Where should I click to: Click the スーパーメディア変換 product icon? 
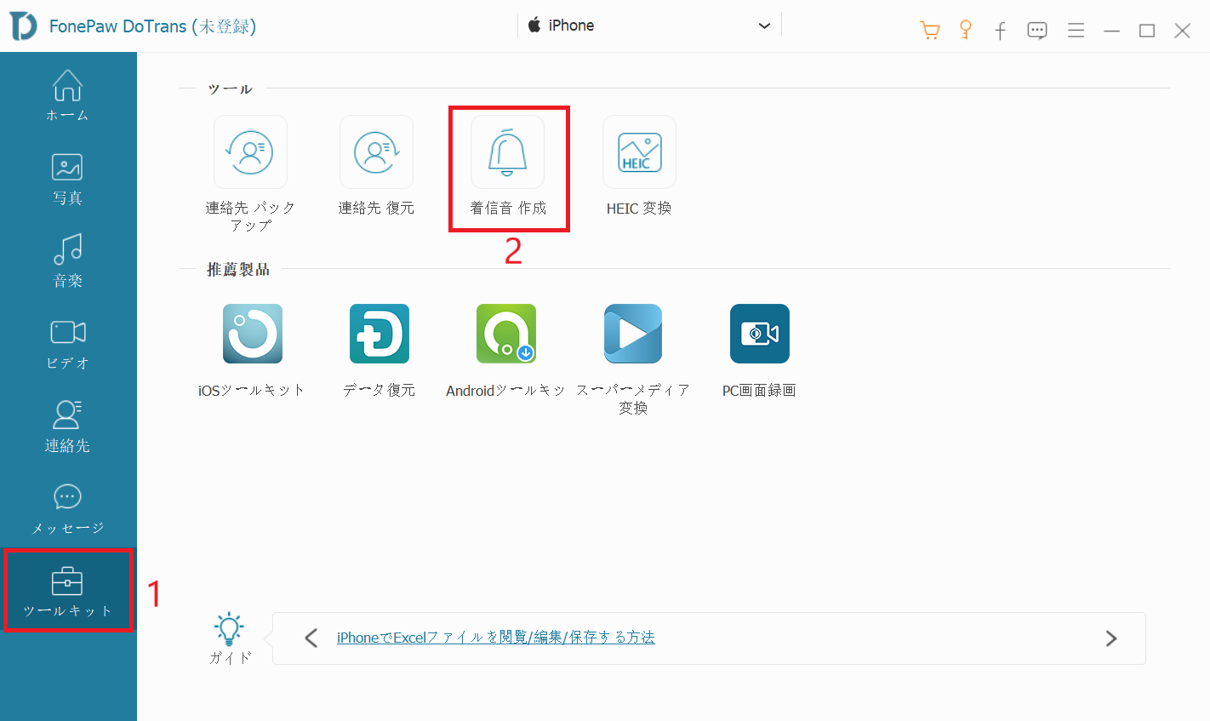633,334
